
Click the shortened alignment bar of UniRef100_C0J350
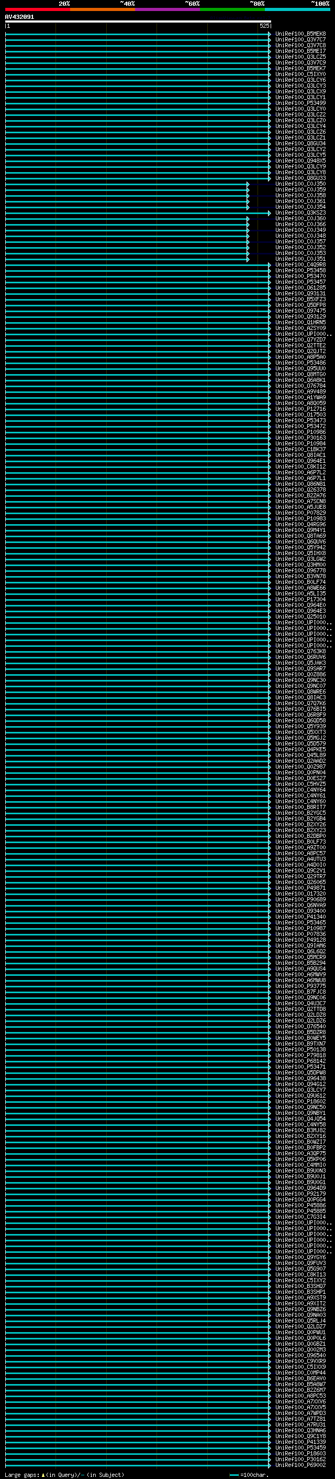[127, 184]
